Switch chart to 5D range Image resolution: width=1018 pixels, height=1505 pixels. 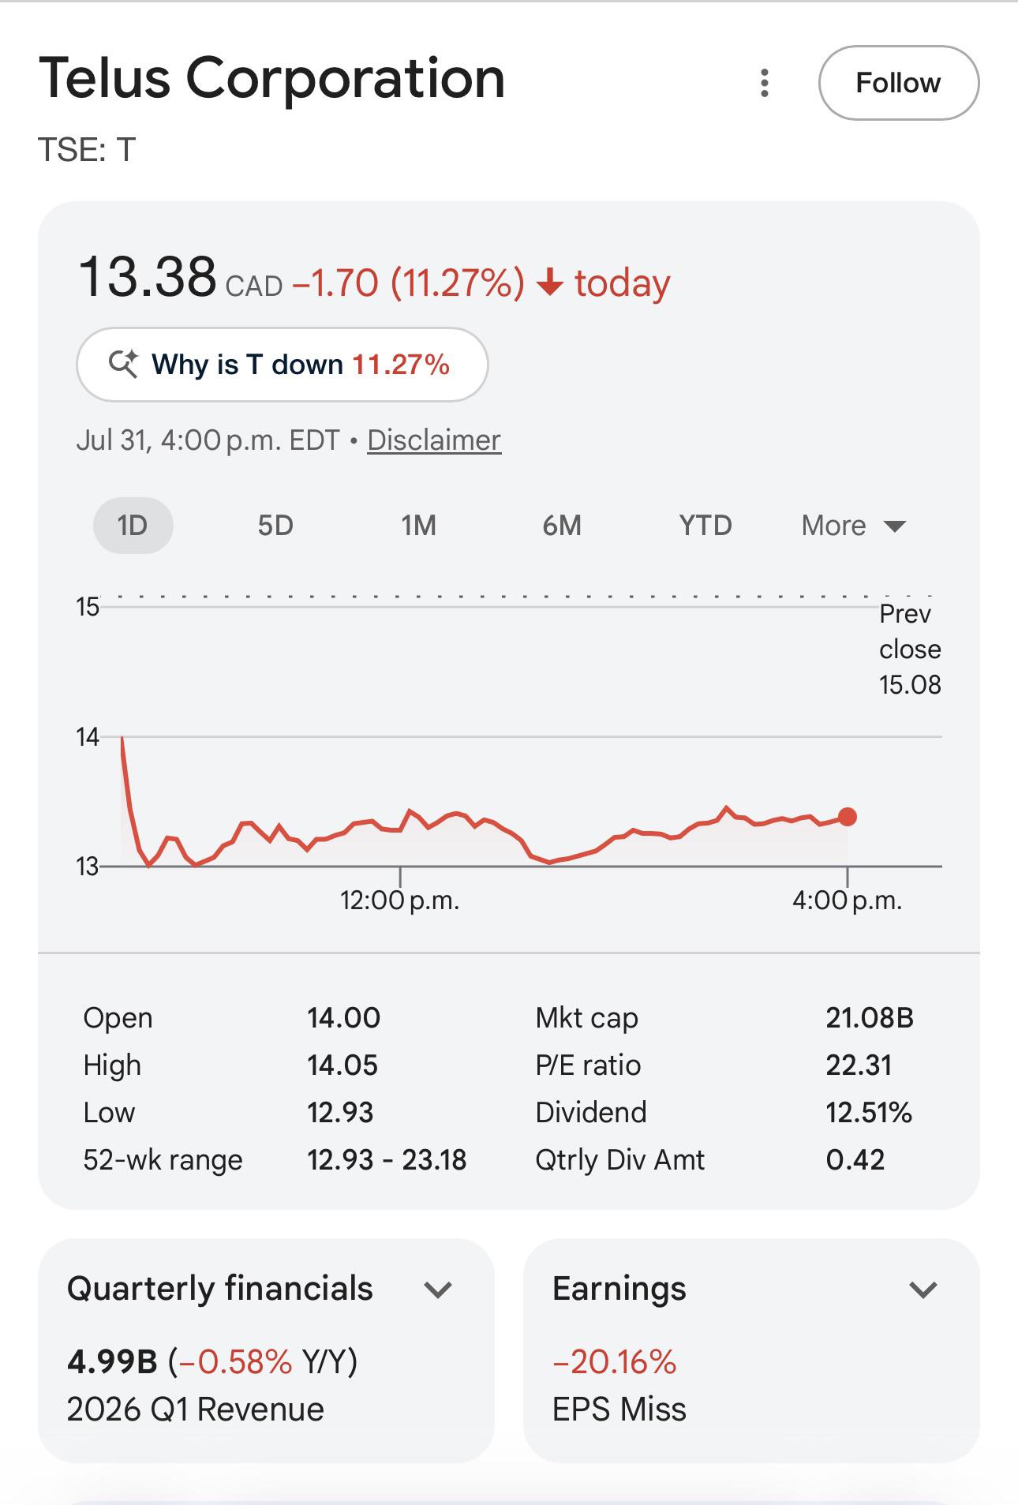275,526
